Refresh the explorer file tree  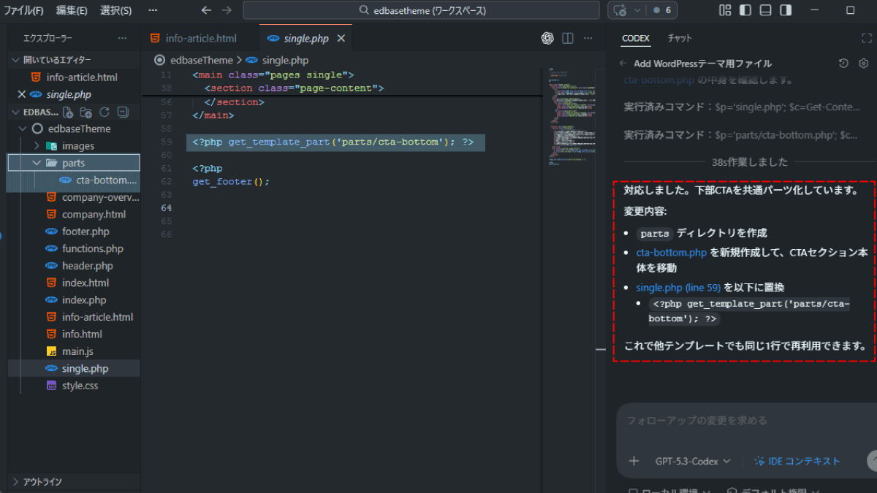(x=105, y=112)
